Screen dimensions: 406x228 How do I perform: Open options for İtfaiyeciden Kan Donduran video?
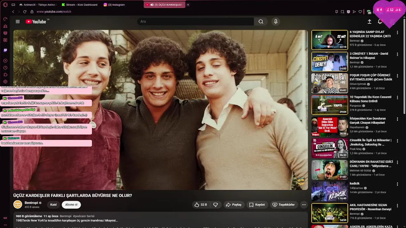[397, 119]
